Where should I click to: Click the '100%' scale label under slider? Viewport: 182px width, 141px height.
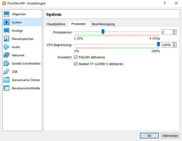point(155,51)
